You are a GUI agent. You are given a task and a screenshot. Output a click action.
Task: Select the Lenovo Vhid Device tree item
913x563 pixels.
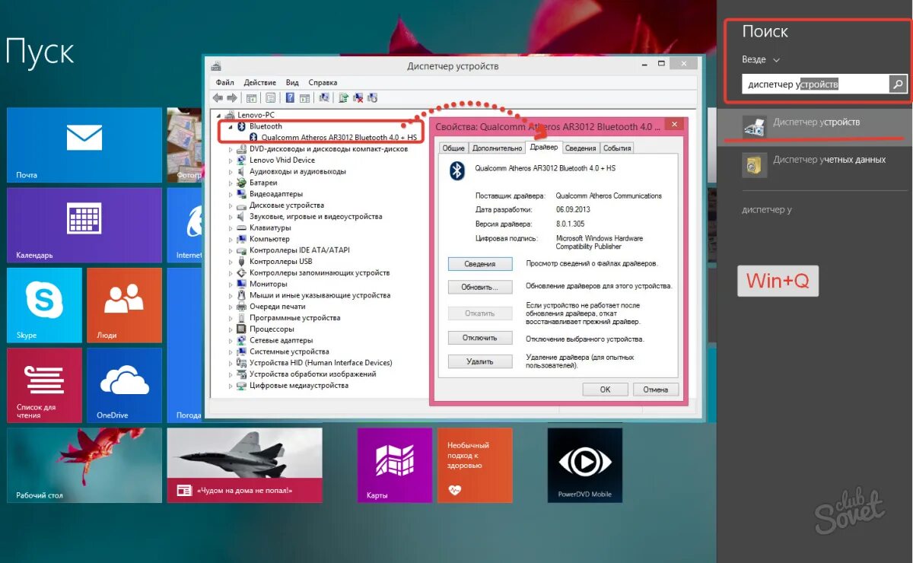(282, 161)
